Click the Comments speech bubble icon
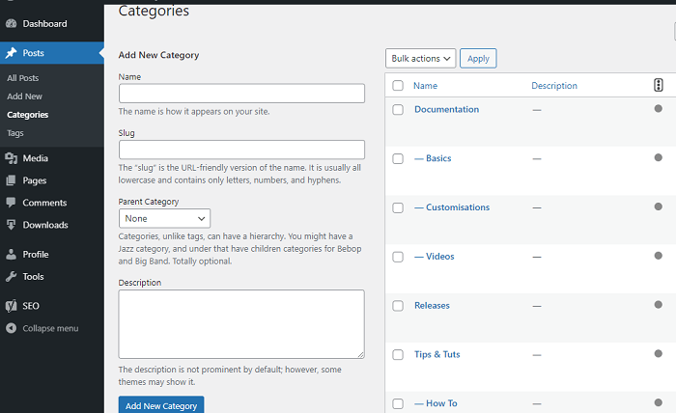 pos(12,203)
